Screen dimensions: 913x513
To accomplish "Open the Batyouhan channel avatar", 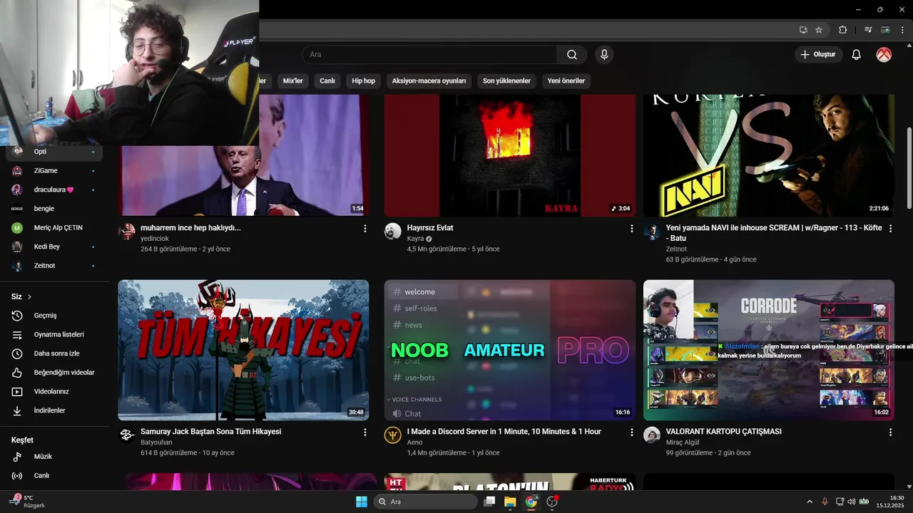I will pyautogui.click(x=126, y=435).
